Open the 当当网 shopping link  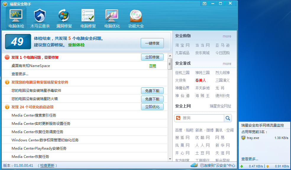tap(202, 45)
